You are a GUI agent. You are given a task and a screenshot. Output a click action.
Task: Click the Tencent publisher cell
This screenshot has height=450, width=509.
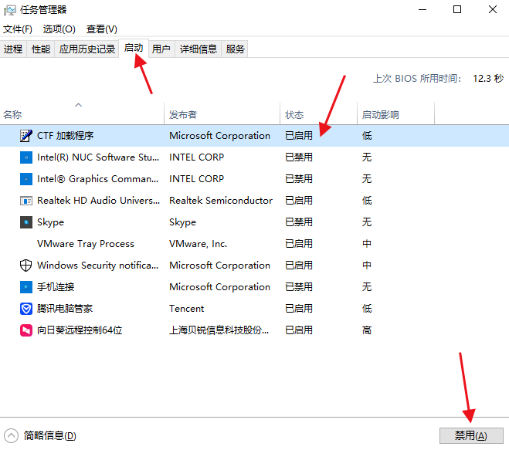pyautogui.click(x=187, y=309)
